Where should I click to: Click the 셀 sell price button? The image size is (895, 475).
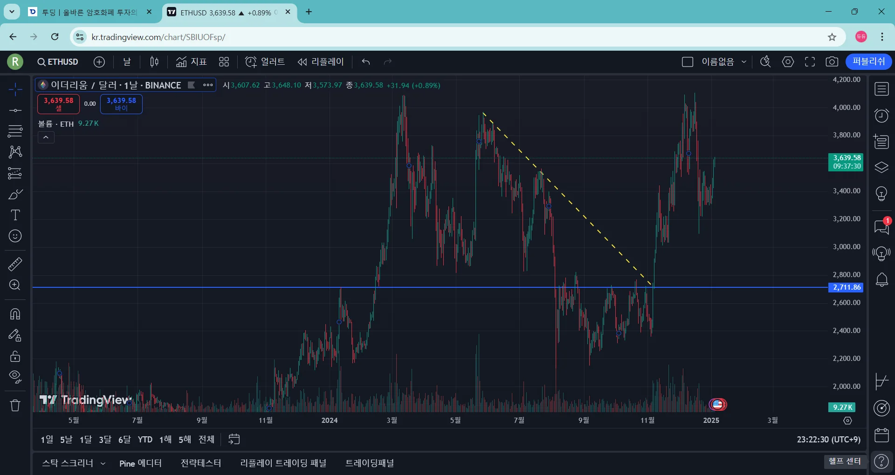pos(58,104)
